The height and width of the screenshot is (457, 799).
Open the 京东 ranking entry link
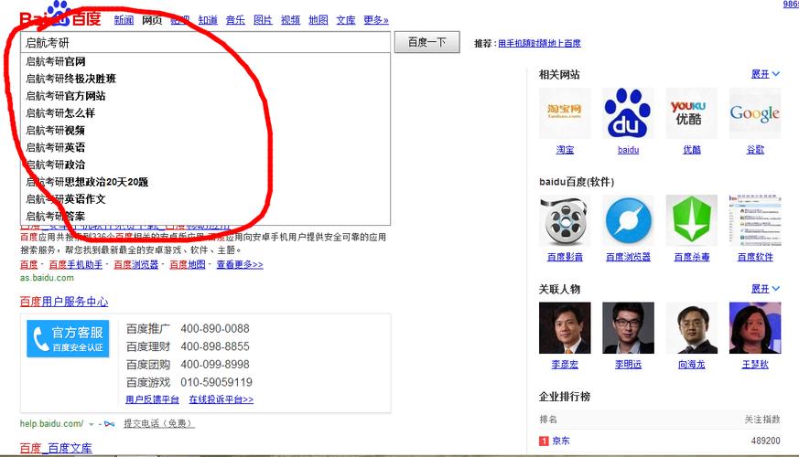click(561, 441)
